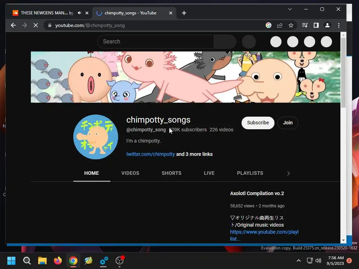Open File Explorer from the taskbar
359x269 pixels.
[x=42, y=261]
